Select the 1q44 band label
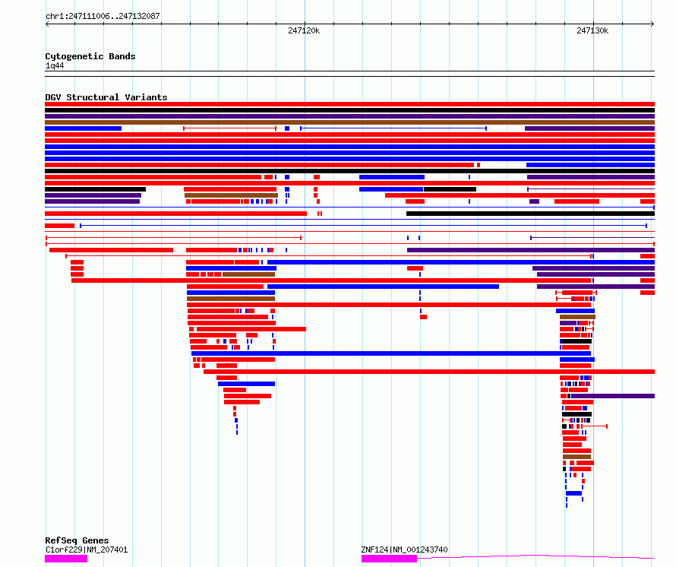This screenshot has width=676, height=567. point(55,65)
